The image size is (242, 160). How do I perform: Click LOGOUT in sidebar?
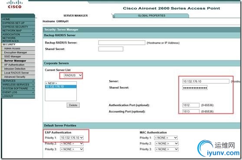pyautogui.click(x=18, y=96)
